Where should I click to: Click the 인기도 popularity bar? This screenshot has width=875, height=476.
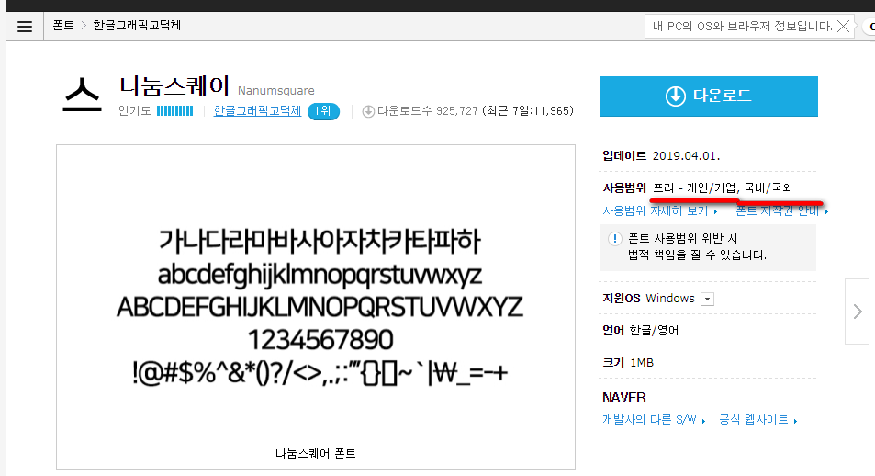coord(174,110)
